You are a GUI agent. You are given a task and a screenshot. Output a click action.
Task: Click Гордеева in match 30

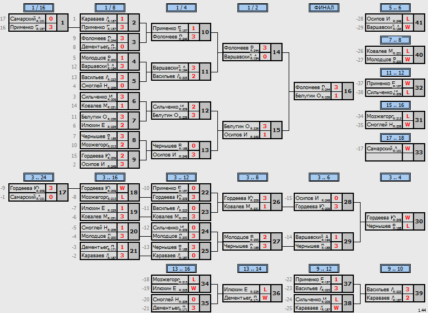coord(383,218)
